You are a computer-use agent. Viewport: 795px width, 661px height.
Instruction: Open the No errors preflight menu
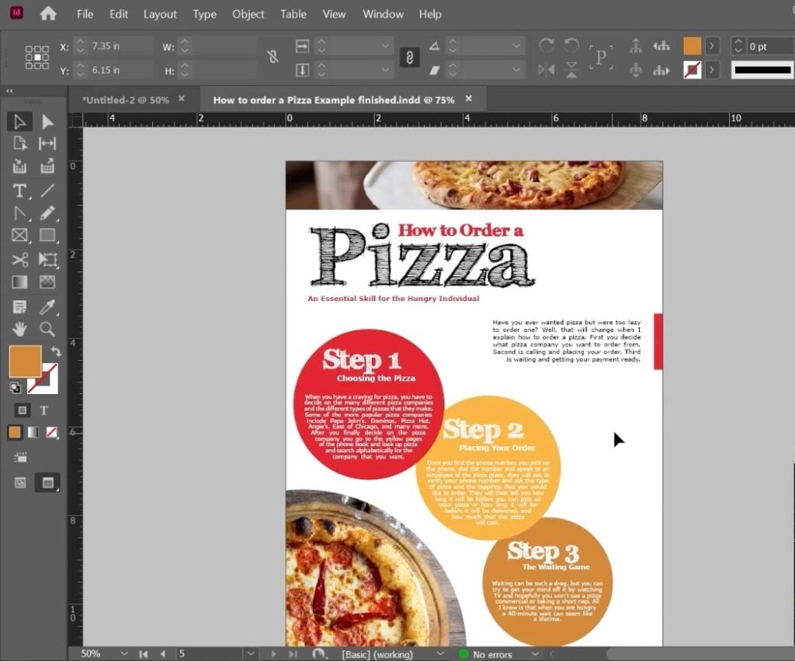(x=535, y=654)
